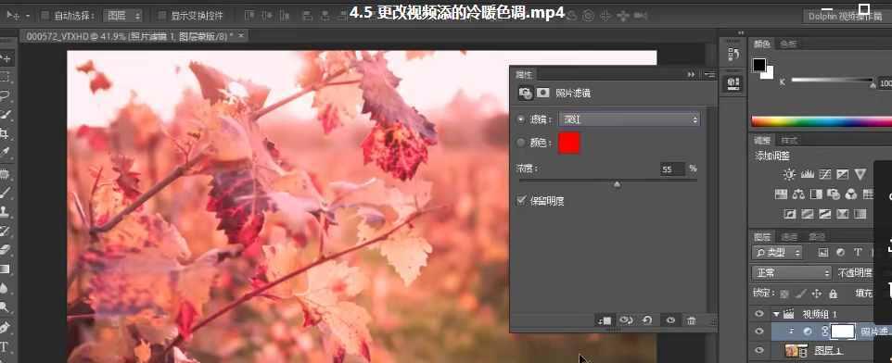Collapse the Properties panel with double arrows
The height and width of the screenshot is (363, 892).
pyautogui.click(x=691, y=74)
